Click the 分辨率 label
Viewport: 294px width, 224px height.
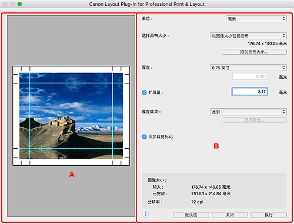tap(155, 202)
